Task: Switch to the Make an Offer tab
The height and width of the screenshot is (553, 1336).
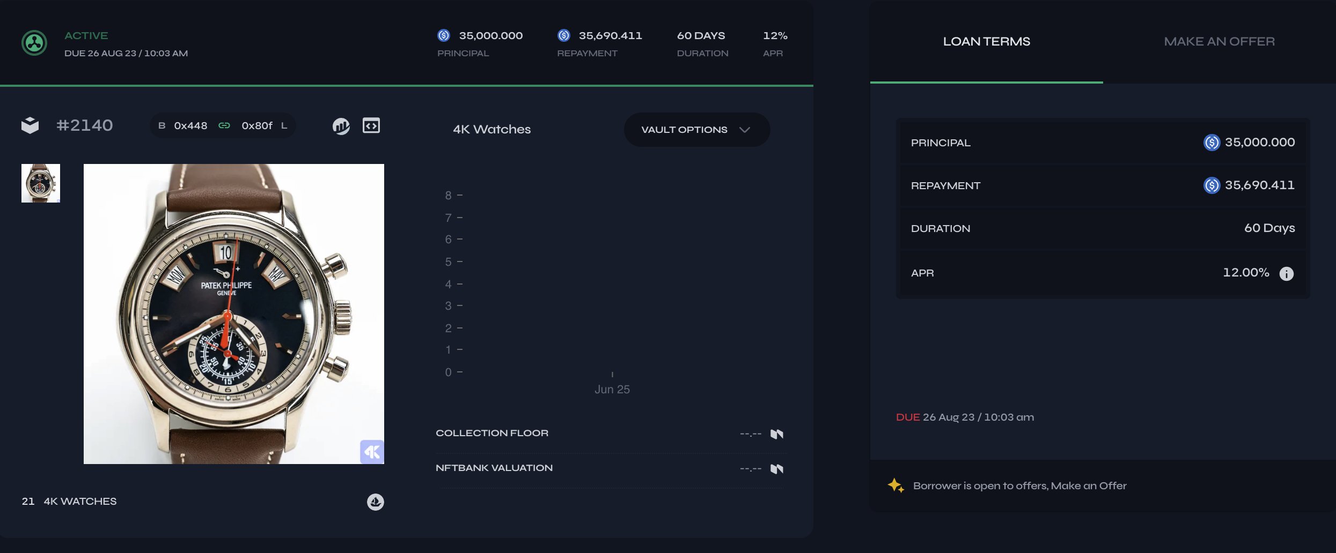Action: point(1220,41)
